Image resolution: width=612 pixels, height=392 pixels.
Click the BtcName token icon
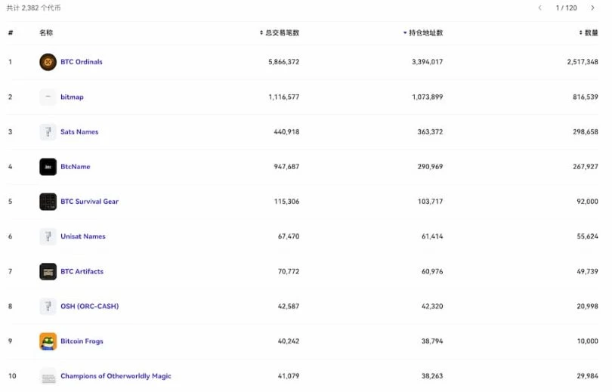[48, 167]
